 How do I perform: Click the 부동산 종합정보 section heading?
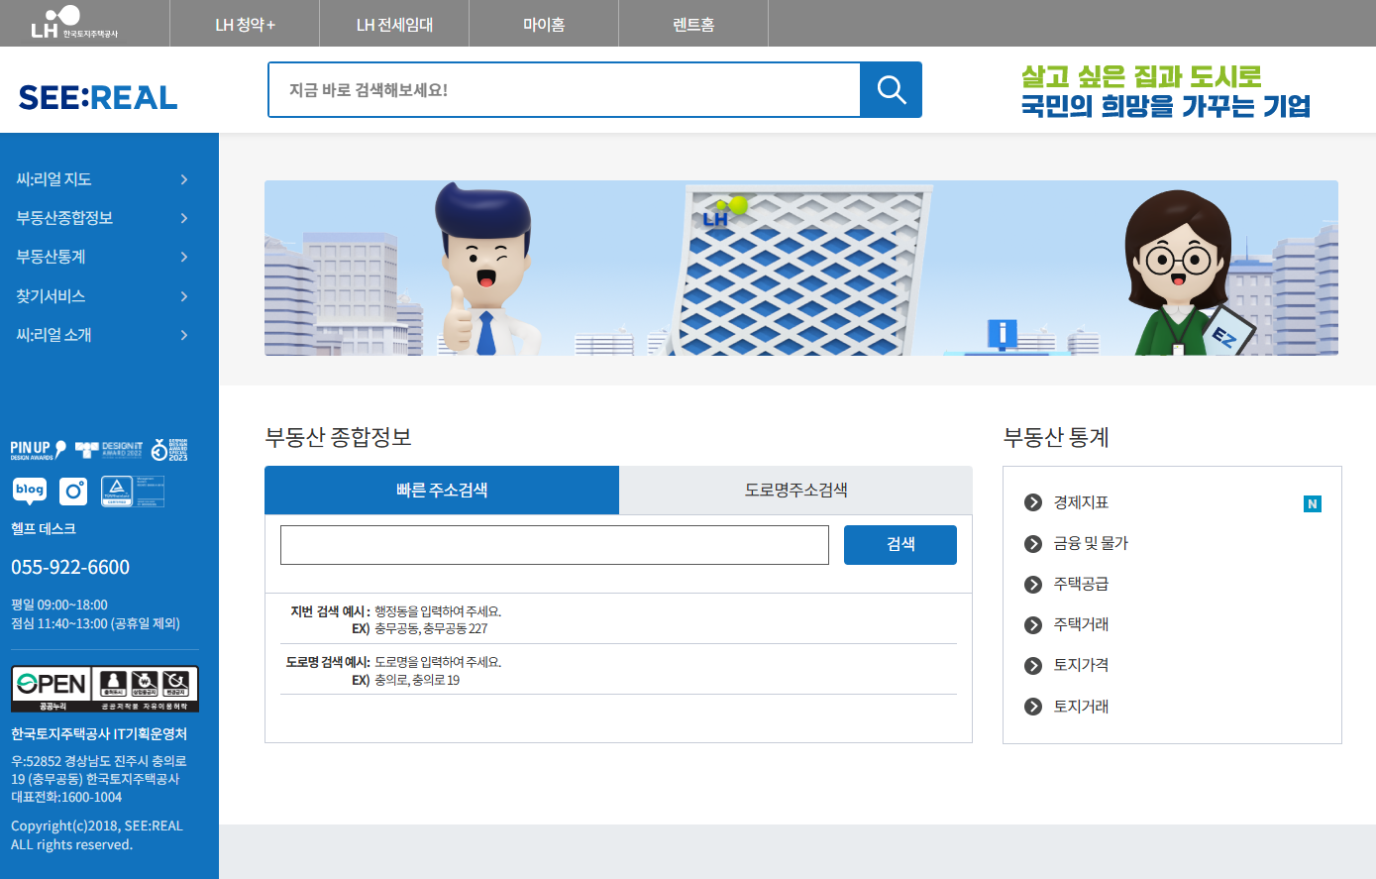click(338, 437)
